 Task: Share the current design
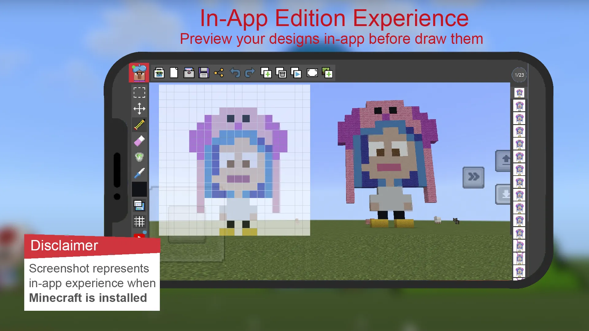pyautogui.click(x=219, y=73)
